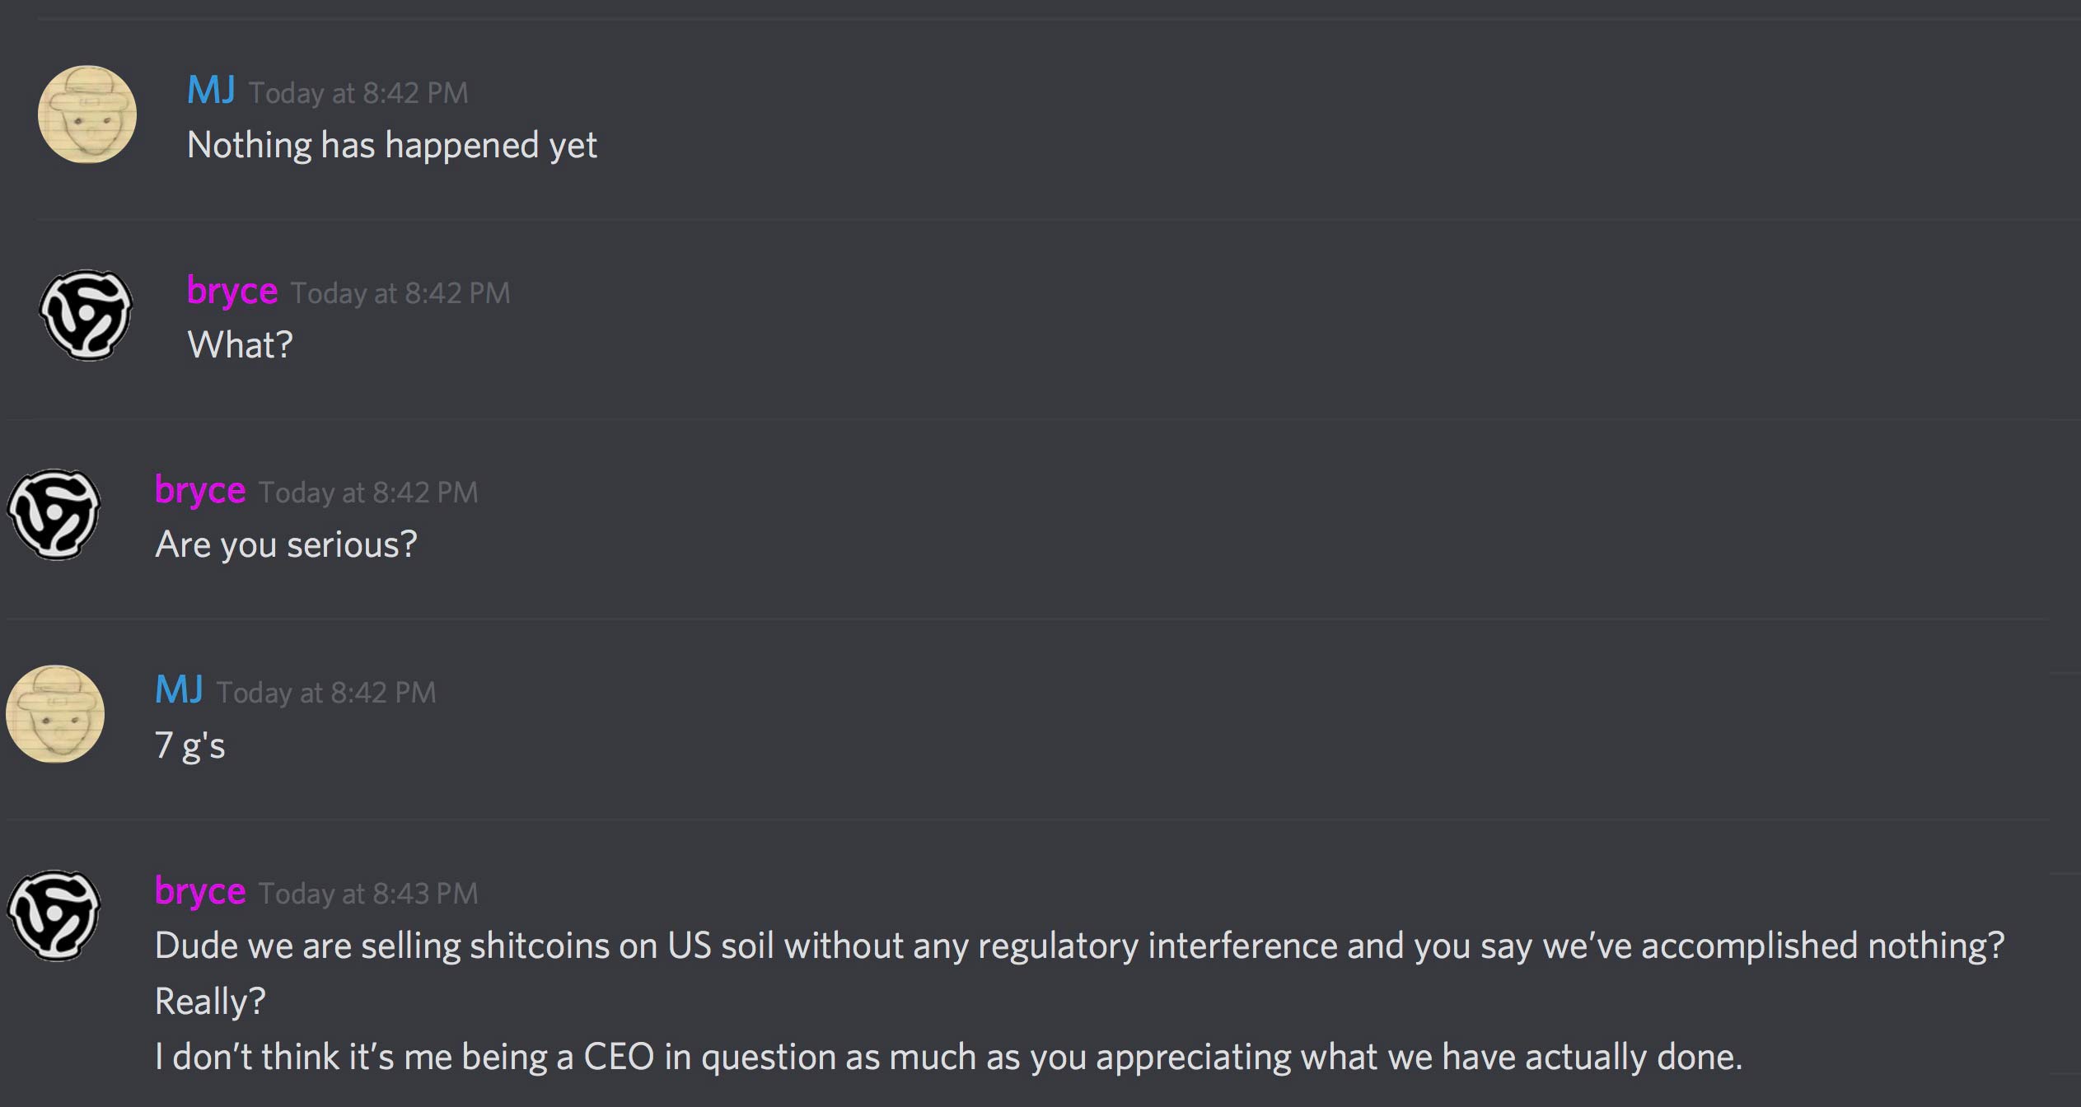Click the "Today at 8:43 PM" timestamp
The width and height of the screenshot is (2081, 1107).
click(x=368, y=894)
